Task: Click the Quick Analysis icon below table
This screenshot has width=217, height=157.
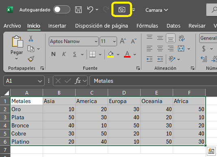Action: 211,151
